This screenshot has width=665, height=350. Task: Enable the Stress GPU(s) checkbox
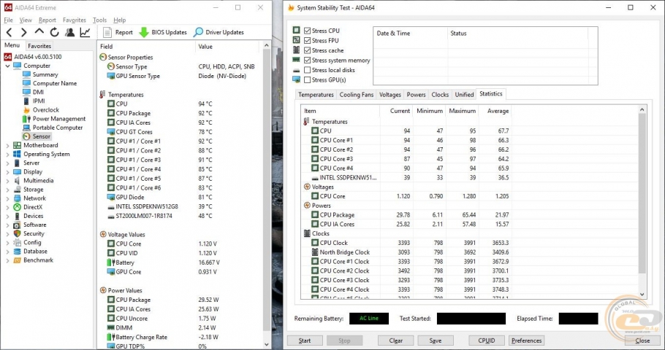[x=308, y=79]
